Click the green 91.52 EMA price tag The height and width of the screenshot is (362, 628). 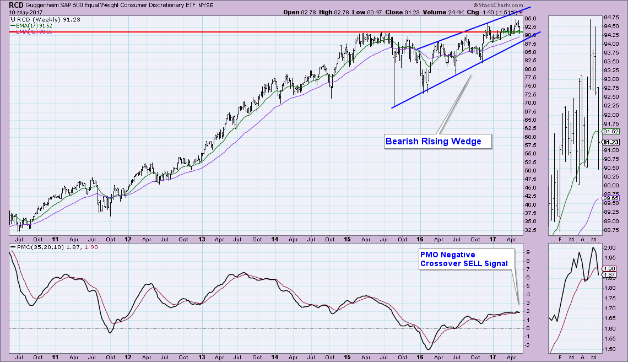(611, 131)
